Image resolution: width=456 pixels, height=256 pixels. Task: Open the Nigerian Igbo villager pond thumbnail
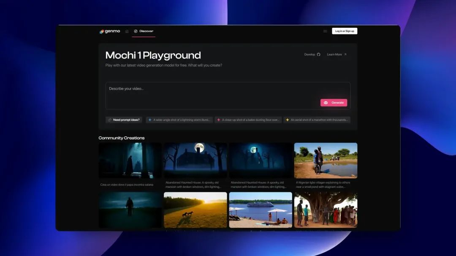(x=326, y=160)
